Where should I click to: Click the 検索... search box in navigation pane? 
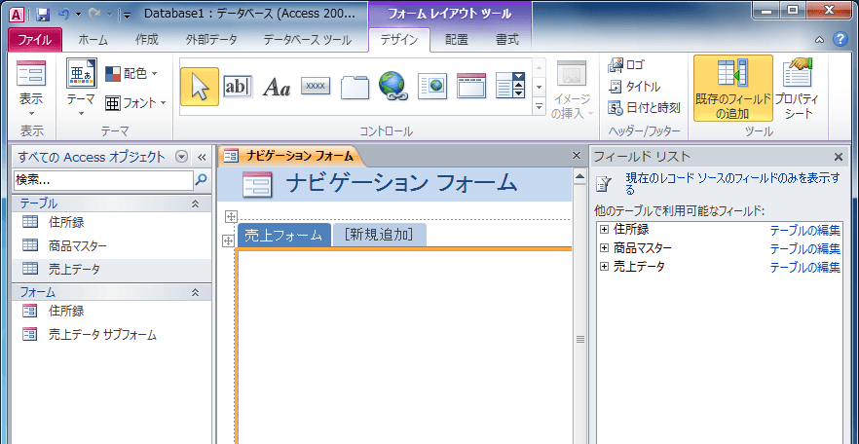[103, 179]
